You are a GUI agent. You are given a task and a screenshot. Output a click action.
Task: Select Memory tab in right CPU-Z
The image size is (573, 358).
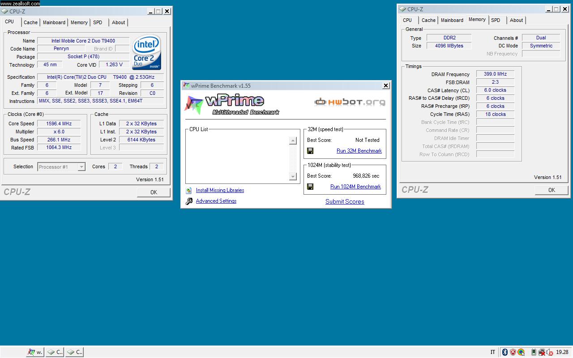[477, 19]
